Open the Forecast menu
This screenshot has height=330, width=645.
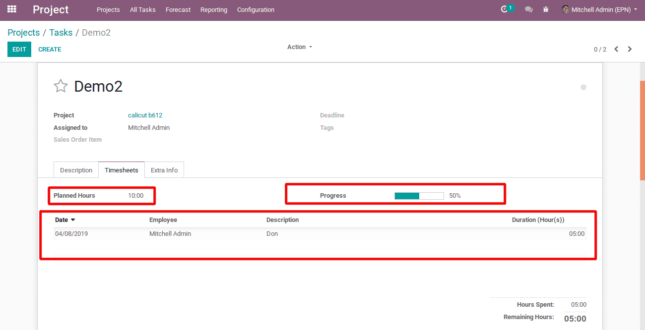178,9
